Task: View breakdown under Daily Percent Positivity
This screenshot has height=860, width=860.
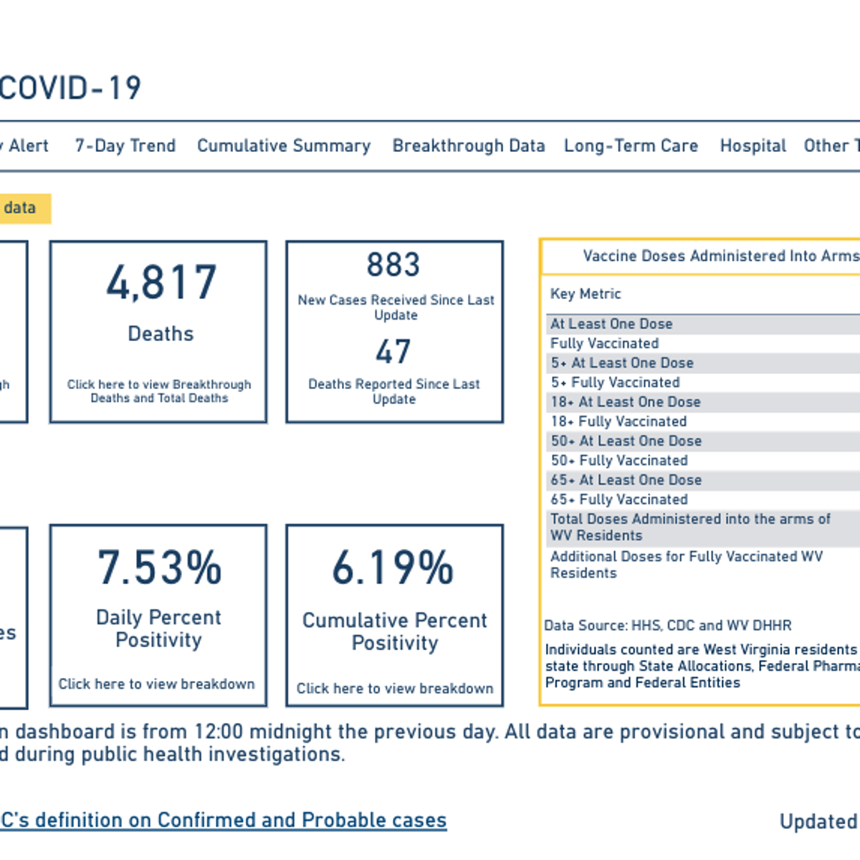Action: click(156, 684)
